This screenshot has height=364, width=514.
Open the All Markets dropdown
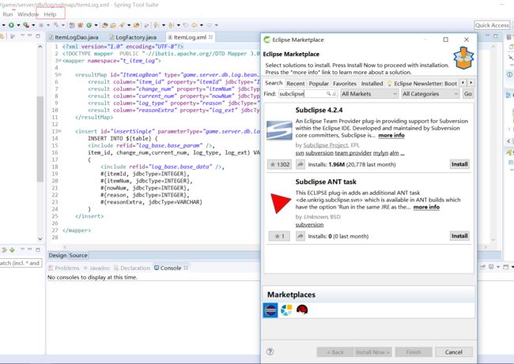coord(369,94)
